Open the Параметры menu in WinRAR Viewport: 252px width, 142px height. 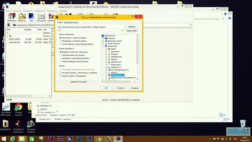point(52,11)
